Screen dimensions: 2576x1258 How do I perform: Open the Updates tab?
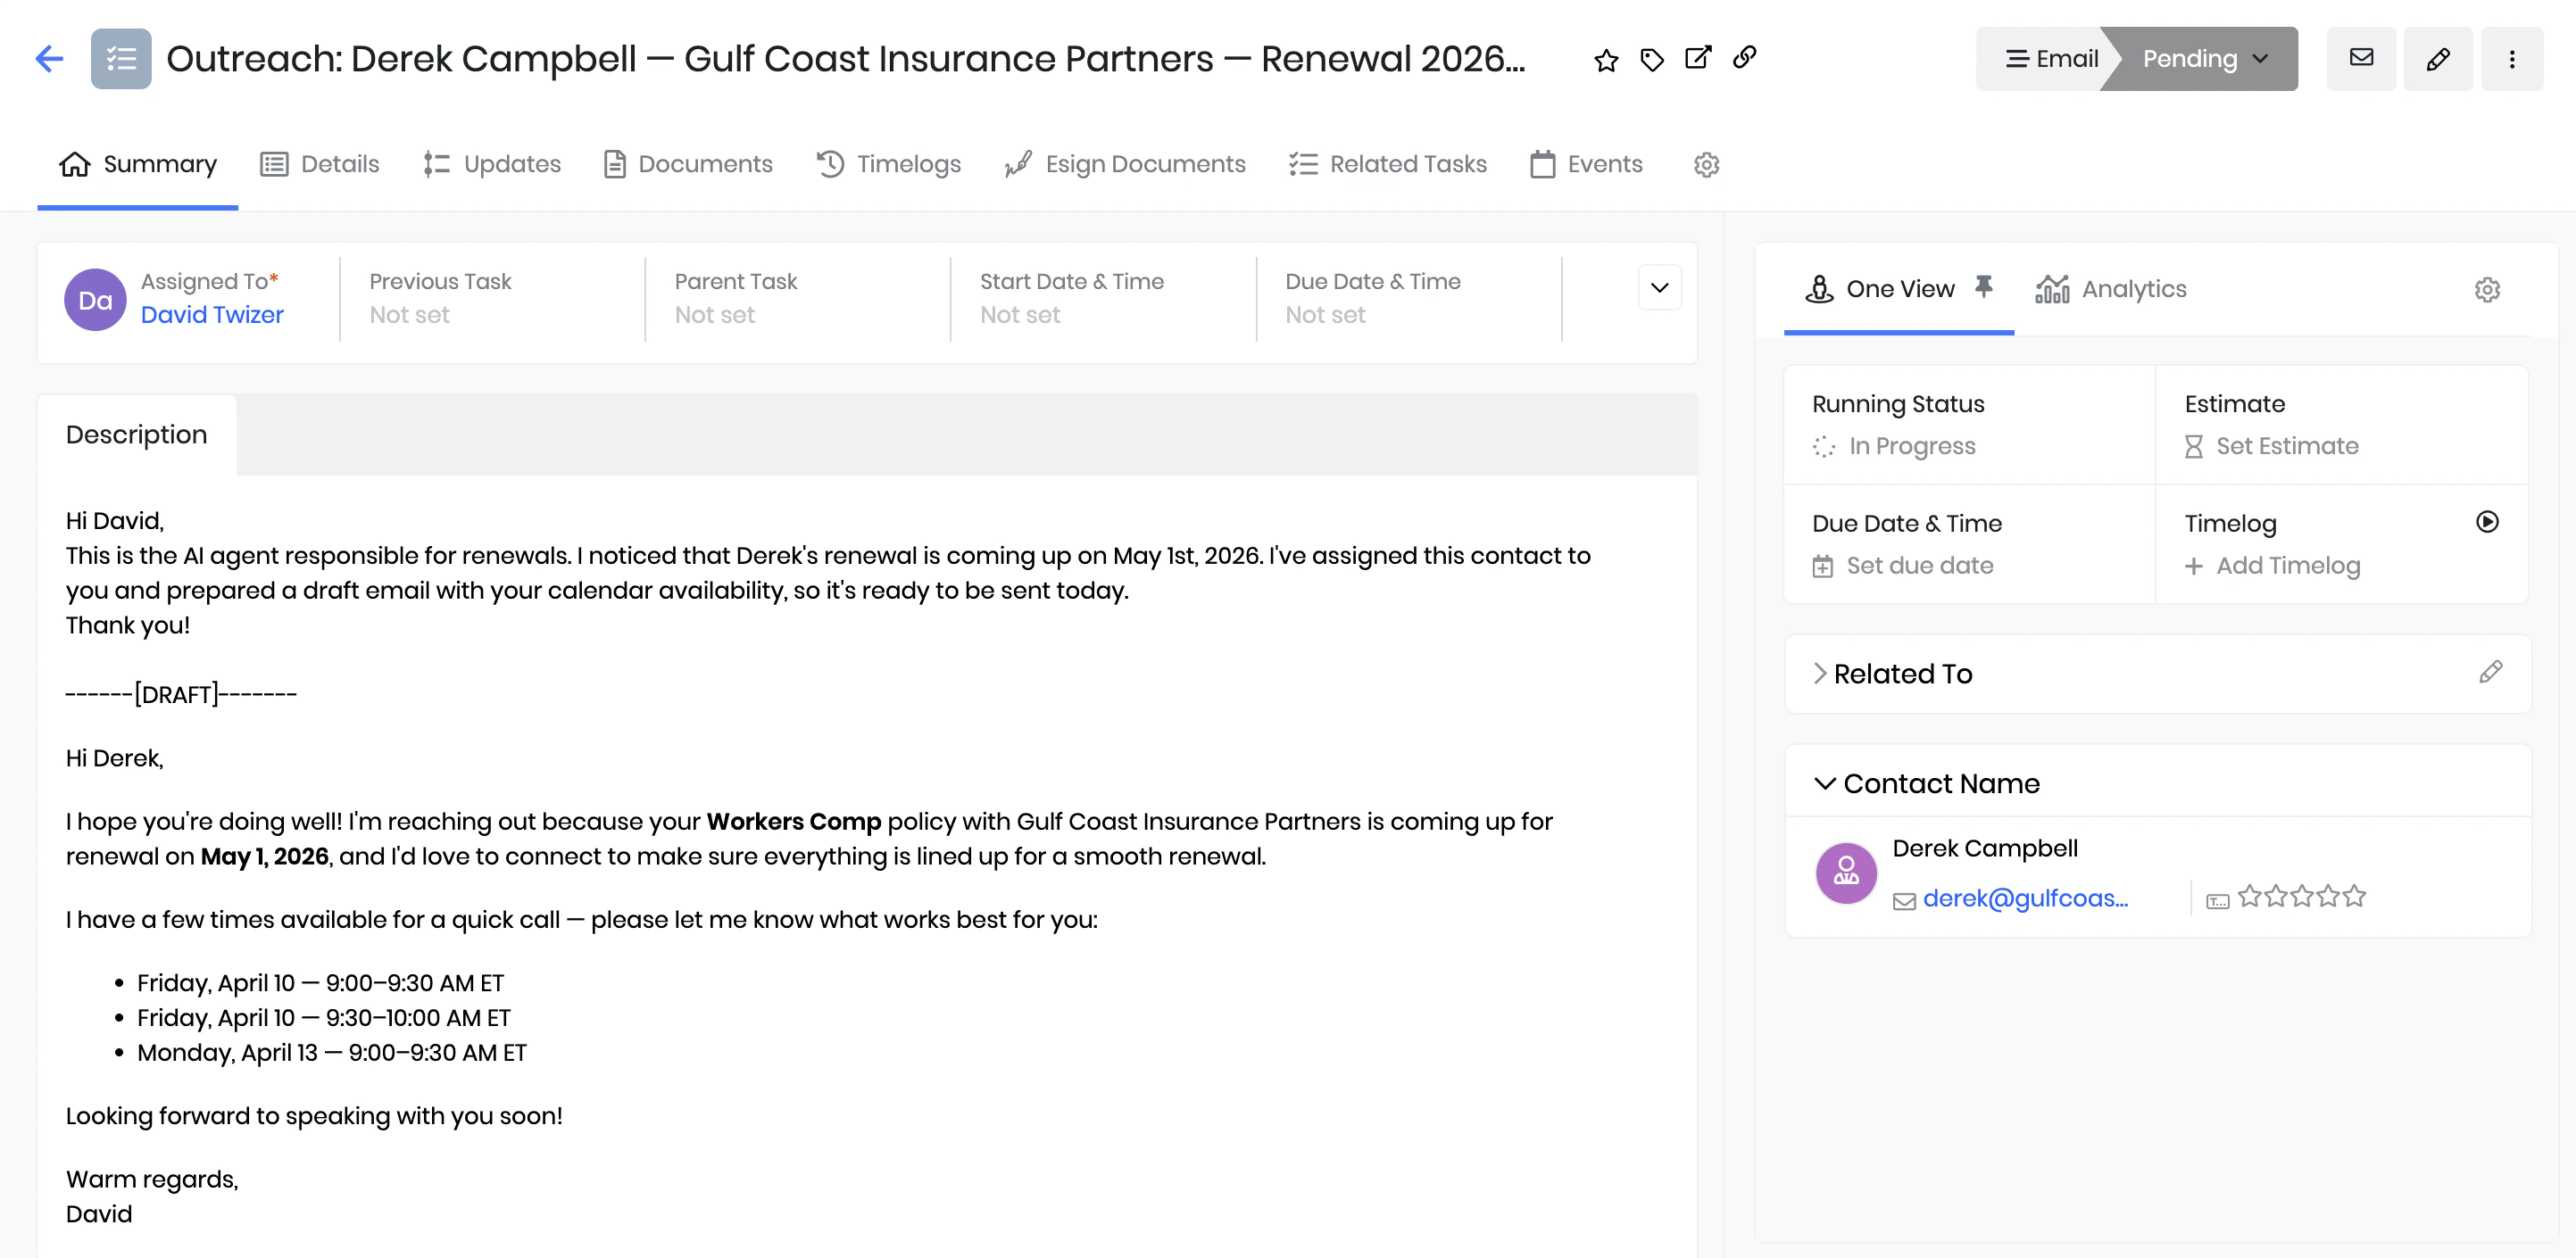point(492,164)
